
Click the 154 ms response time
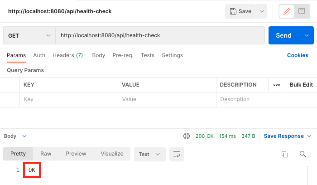tap(227, 136)
